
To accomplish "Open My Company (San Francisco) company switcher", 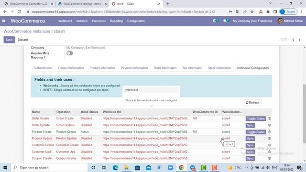I will pos(252,21).
